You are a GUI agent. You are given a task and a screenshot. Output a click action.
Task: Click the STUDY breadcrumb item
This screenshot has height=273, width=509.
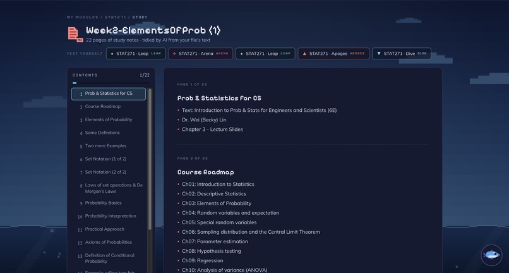140,17
